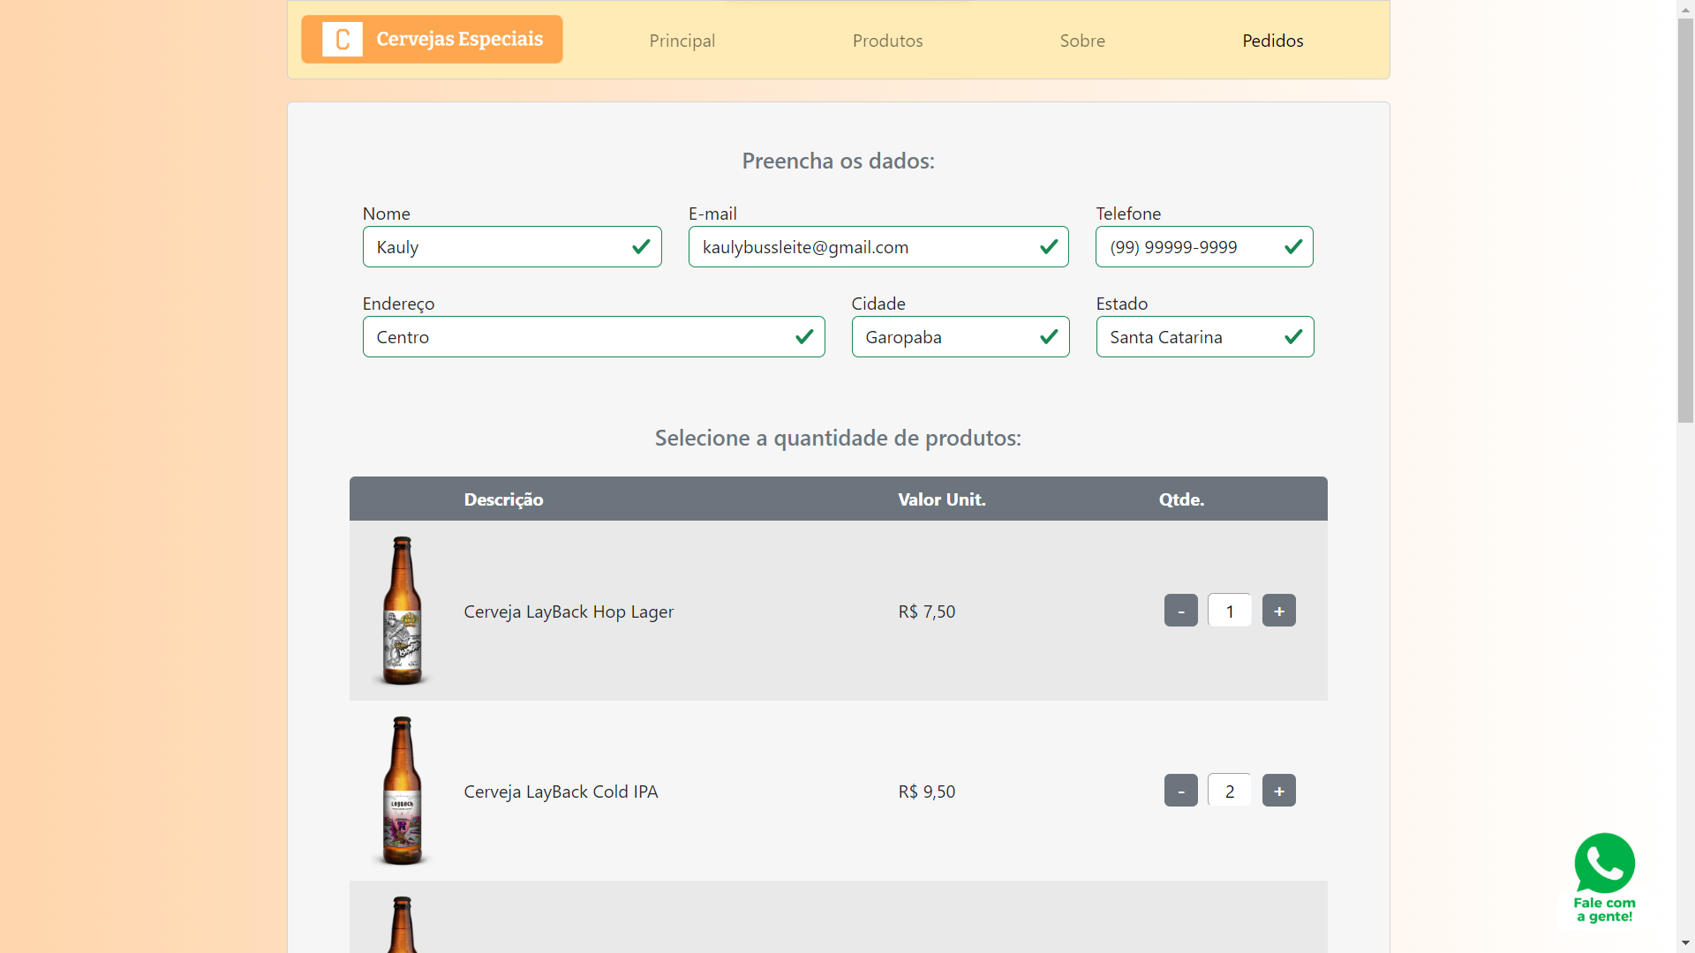Increase quantity of Cerveja LayBack Hop Lager
The height and width of the screenshot is (953, 1695).
click(1279, 610)
